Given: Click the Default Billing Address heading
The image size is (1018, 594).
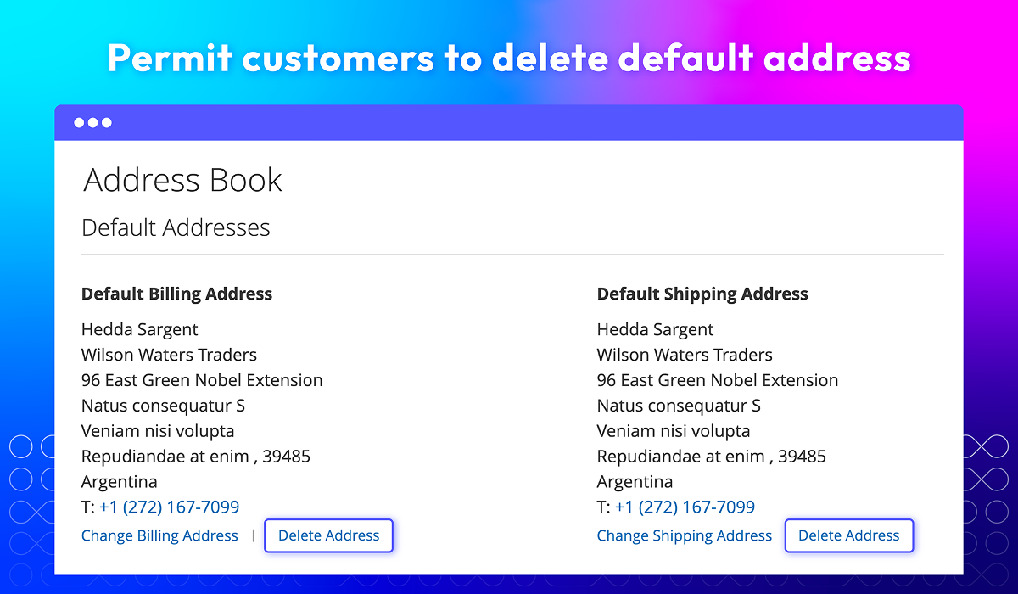Looking at the screenshot, I should click(x=176, y=294).
